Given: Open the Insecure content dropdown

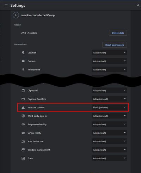Looking at the screenshot, I should 109,108.
